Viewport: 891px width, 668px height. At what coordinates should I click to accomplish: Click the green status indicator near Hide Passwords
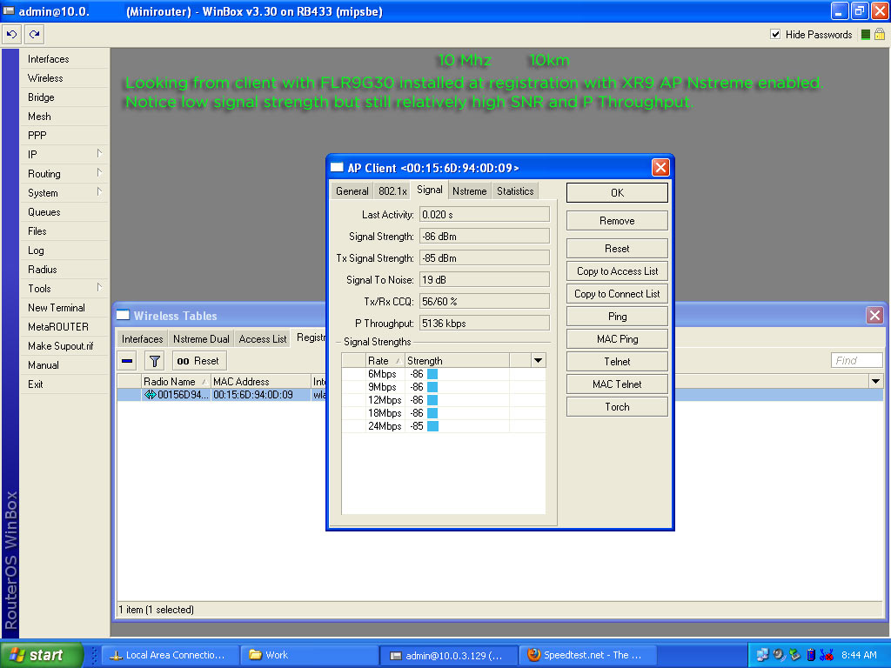(866, 35)
